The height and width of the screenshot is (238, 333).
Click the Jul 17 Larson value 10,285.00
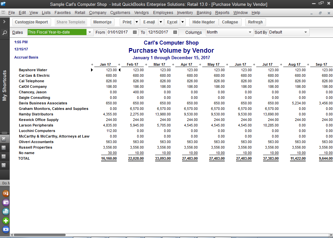pos(271,125)
